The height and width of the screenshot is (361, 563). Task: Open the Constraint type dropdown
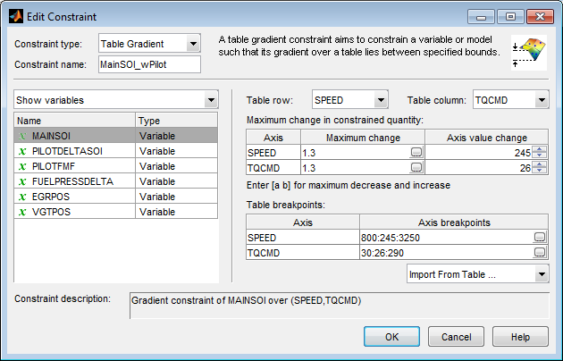193,44
